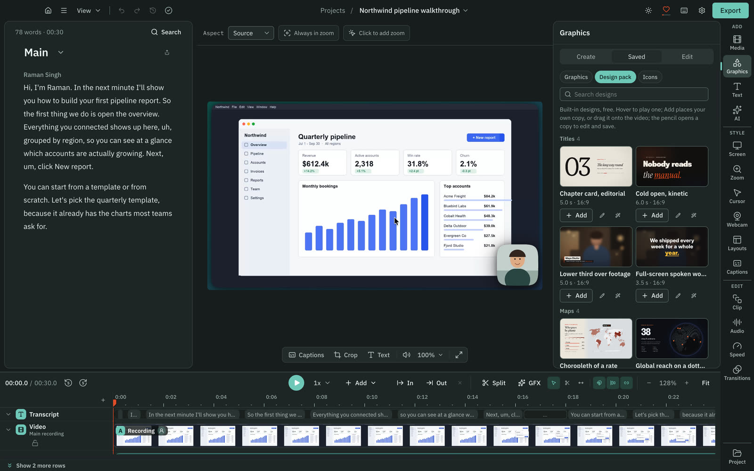The width and height of the screenshot is (754, 471).
Task: Open the View dropdown menu
Action: tap(89, 10)
